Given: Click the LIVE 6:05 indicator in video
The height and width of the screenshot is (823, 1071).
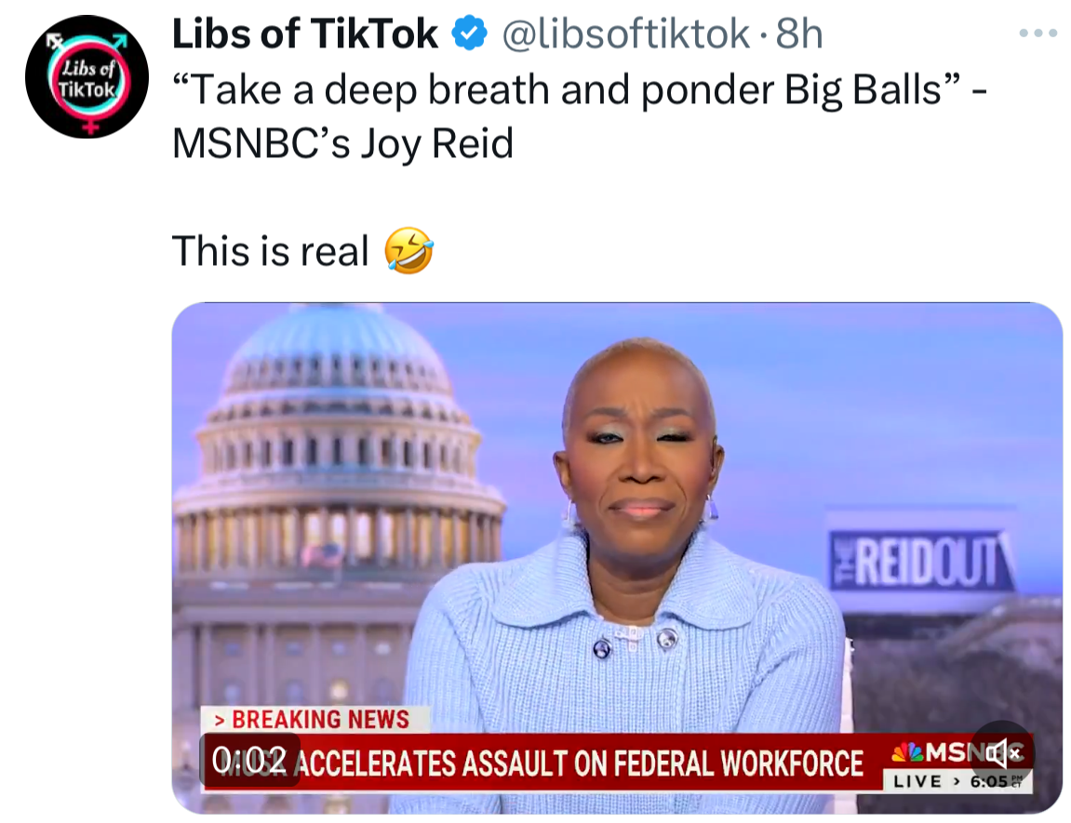Looking at the screenshot, I should [x=957, y=781].
